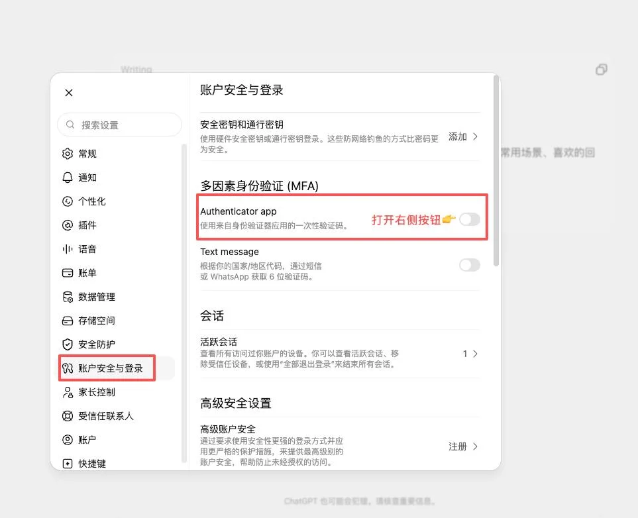Click 添加 for security keys and passkeys

(457, 136)
